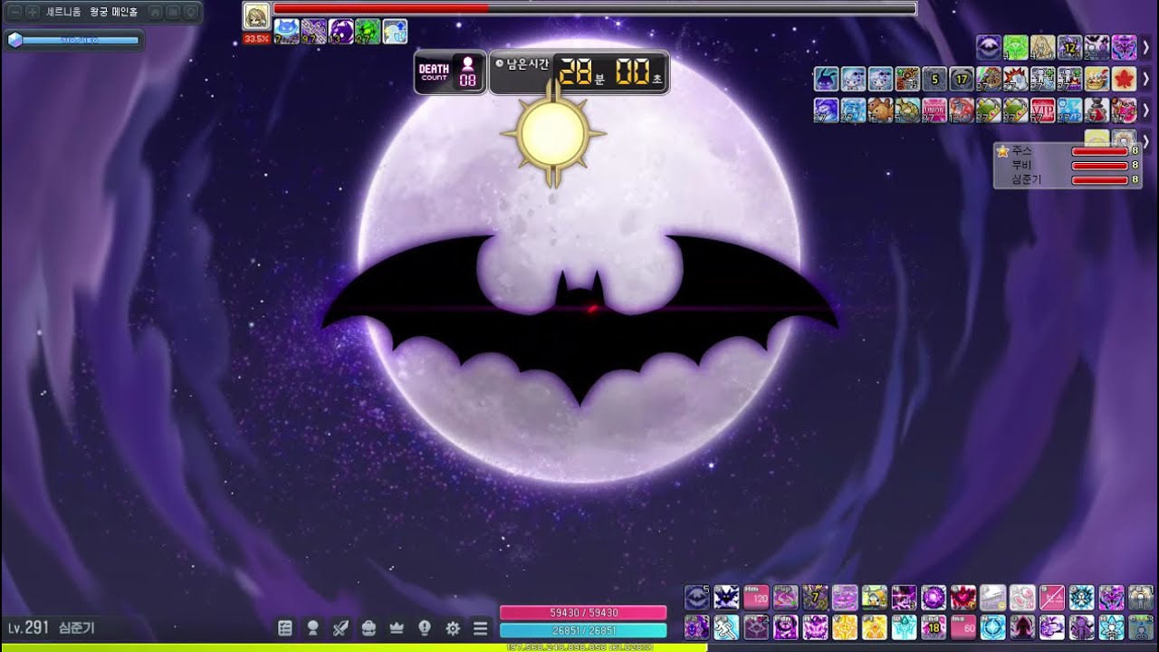Expand the third buff row chevron
1159x652 pixels.
pos(1145,110)
